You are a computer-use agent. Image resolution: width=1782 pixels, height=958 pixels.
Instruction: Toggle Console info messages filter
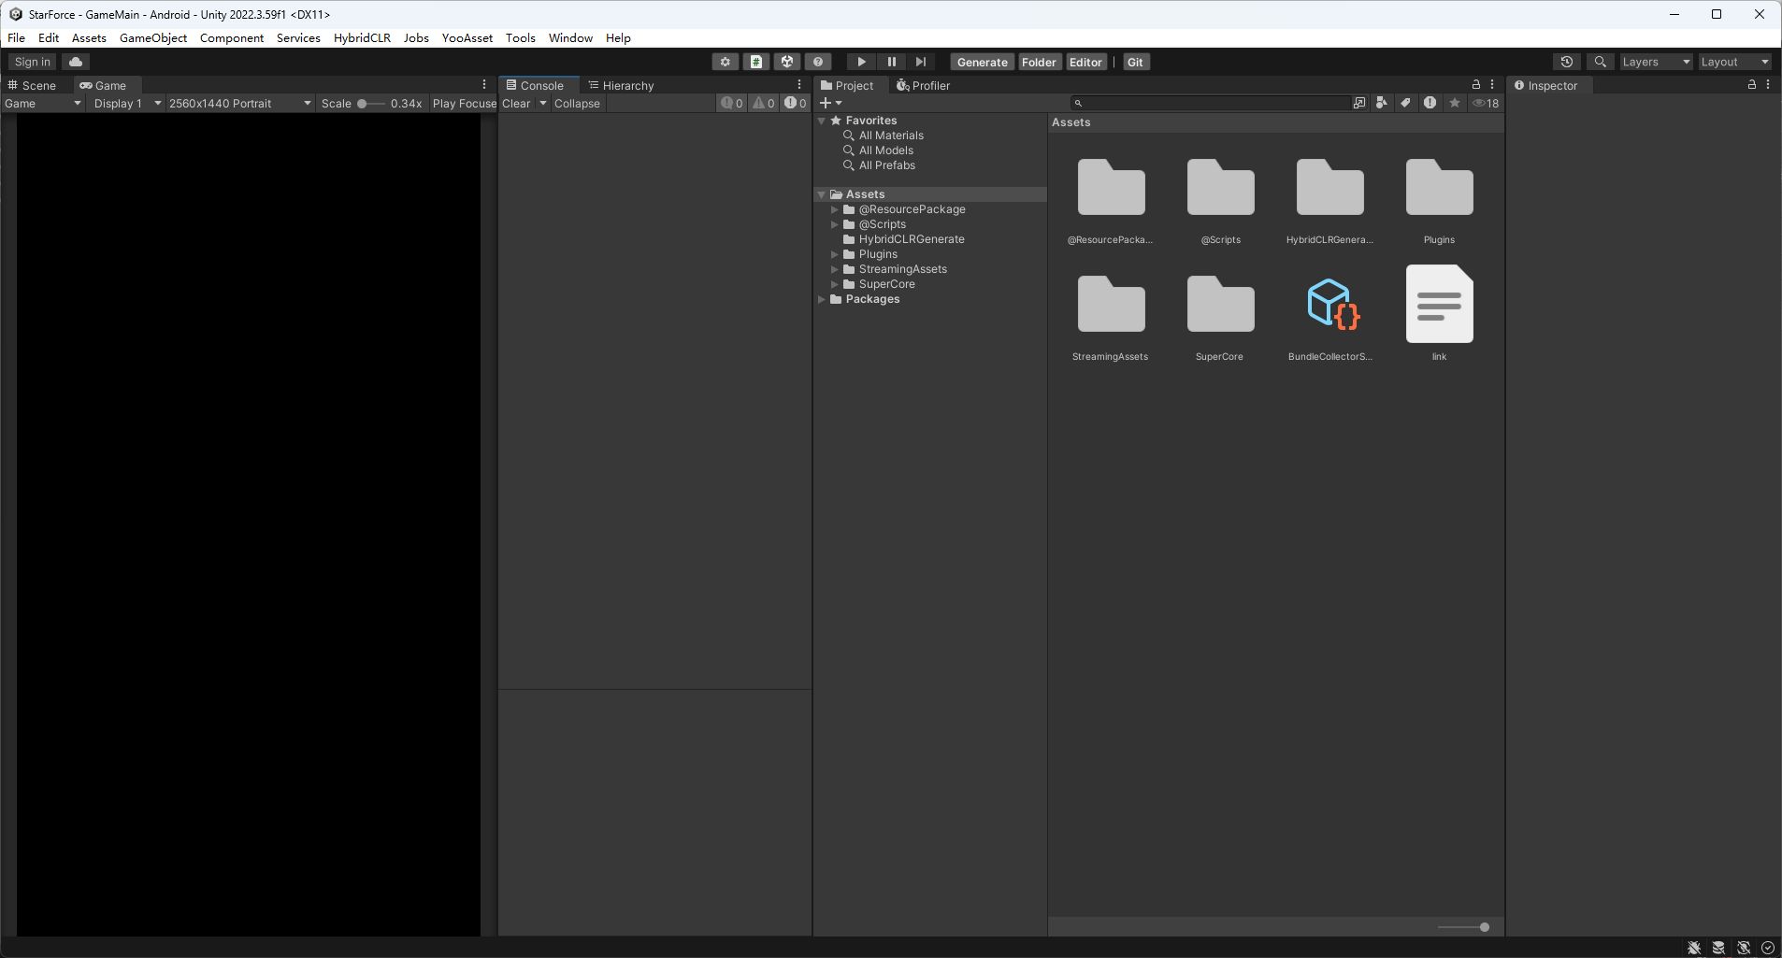coord(732,104)
